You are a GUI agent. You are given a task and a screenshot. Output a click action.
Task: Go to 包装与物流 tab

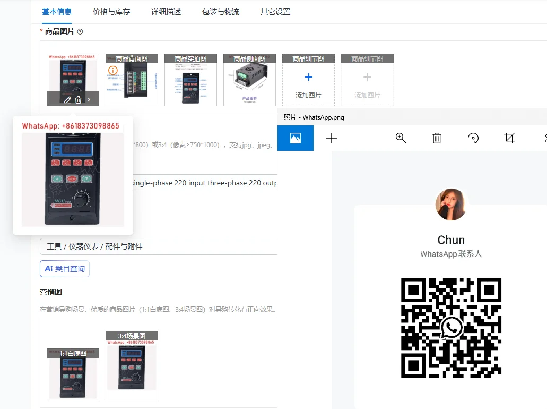(221, 12)
